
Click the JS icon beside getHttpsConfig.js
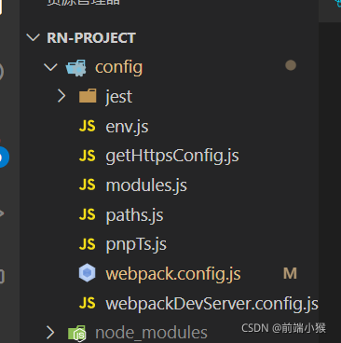coord(88,156)
